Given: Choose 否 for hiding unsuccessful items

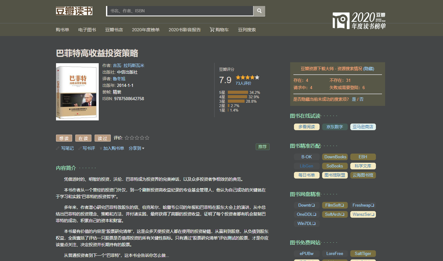Looking at the screenshot, I should click(x=361, y=99).
